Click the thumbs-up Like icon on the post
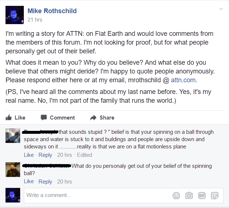Viewport: 229px width, 208px height. [x=9, y=117]
